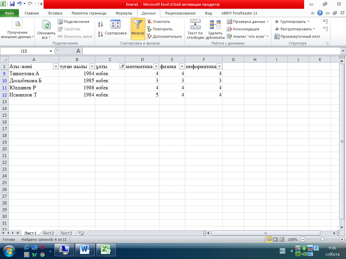
Task: Open the ABBYY FineReader 11 tab
Action: point(239,13)
